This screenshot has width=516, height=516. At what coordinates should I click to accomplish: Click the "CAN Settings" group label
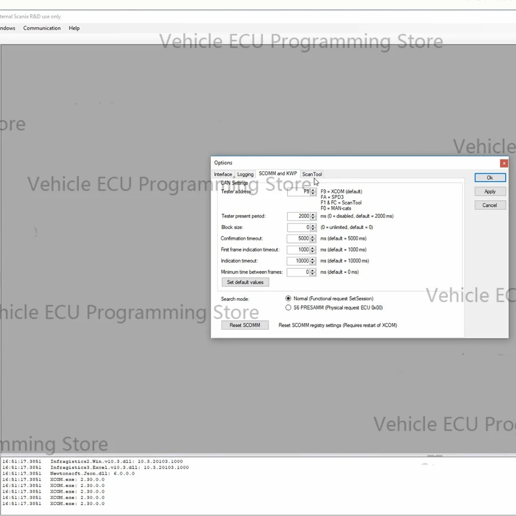click(x=234, y=183)
